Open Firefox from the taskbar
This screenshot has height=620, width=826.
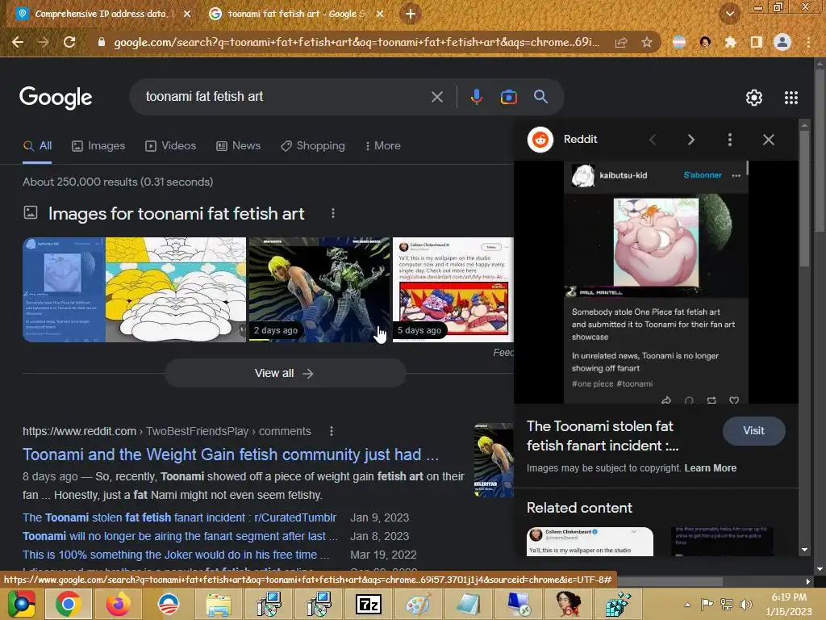(x=119, y=604)
